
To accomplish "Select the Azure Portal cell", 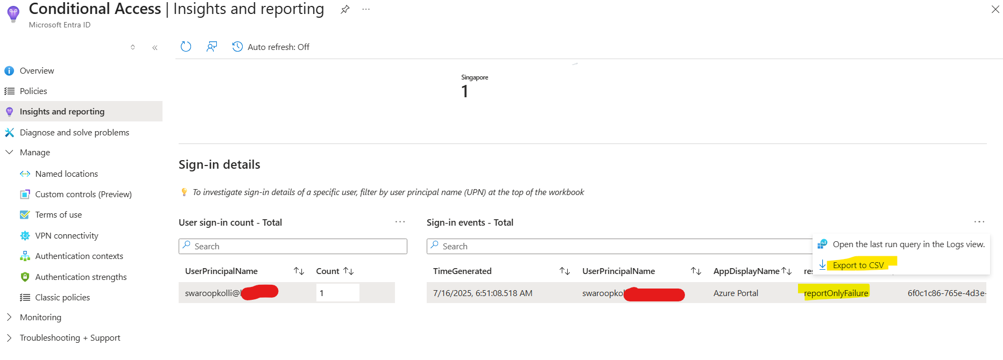I will 736,293.
